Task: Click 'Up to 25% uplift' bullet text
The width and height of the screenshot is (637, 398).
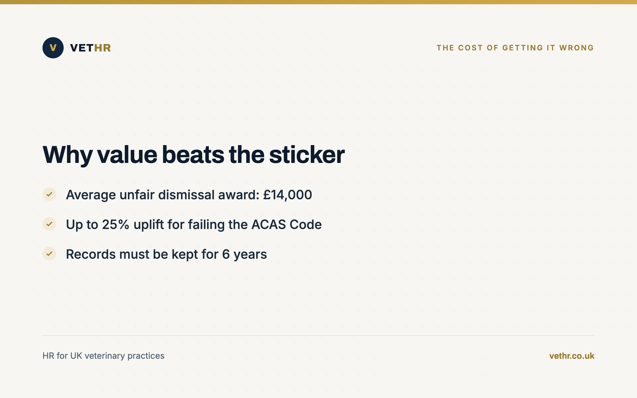Action: pyautogui.click(x=194, y=224)
